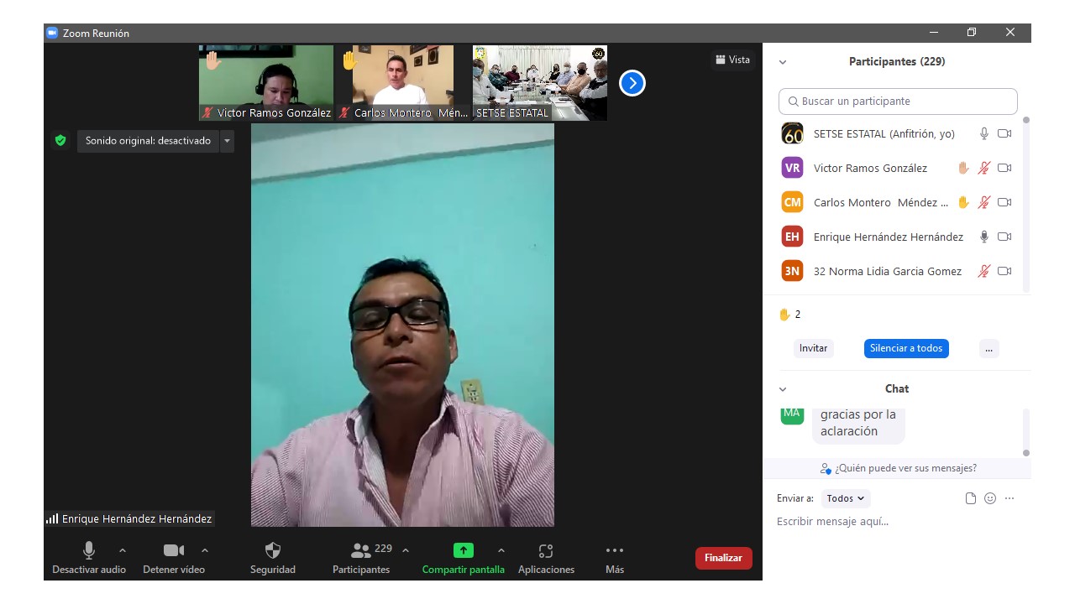The image size is (1075, 604).
Task: Click the Silenciar a todos button
Action: (906, 348)
